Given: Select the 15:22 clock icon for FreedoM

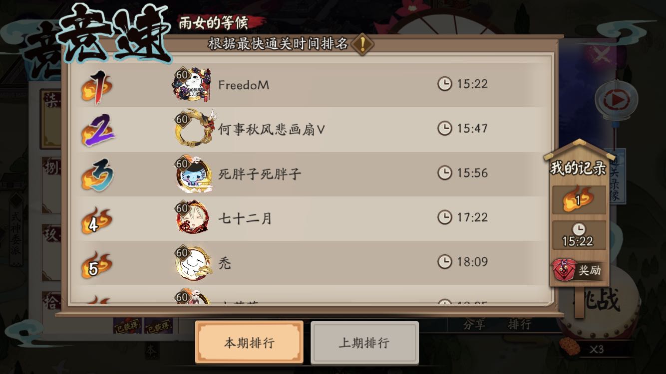Looking at the screenshot, I should (444, 84).
